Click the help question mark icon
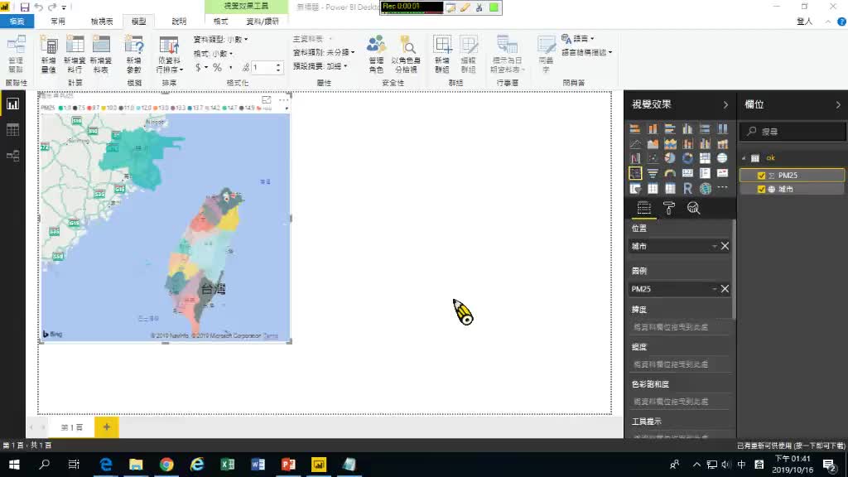Image resolution: width=848 pixels, height=477 pixels. click(x=841, y=22)
